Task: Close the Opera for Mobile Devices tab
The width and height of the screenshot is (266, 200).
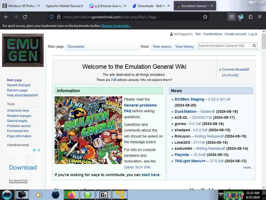Action: (82, 6)
